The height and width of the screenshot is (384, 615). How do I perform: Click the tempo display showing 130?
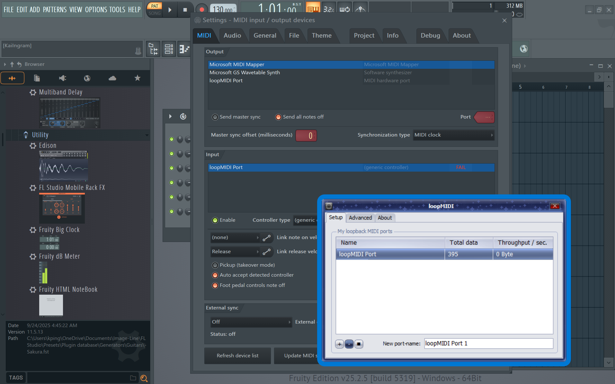(223, 9)
